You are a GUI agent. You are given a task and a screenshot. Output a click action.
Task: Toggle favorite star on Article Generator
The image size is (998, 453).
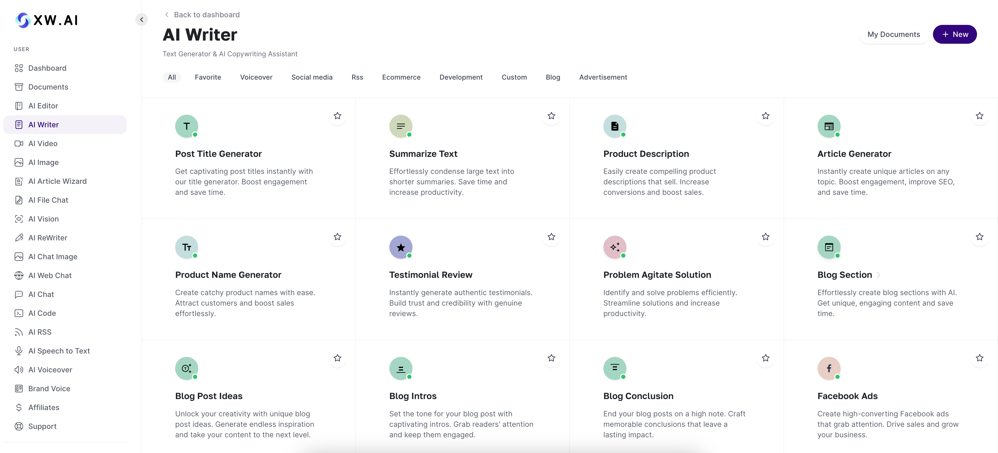pos(979,116)
